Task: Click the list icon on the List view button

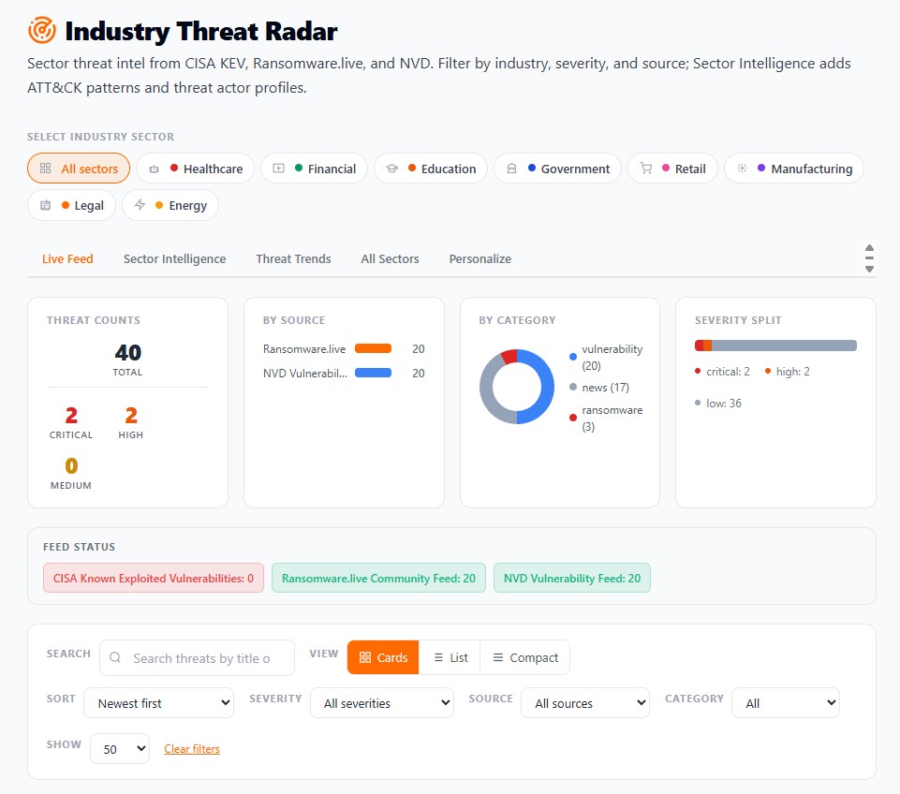Action: [436, 657]
